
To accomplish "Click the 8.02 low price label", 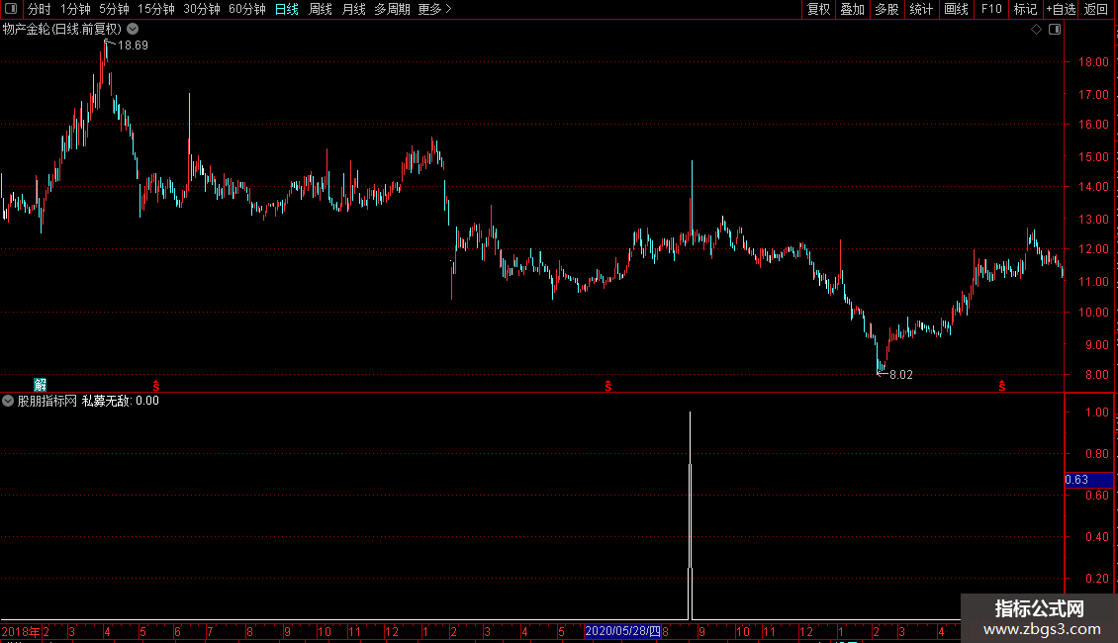I will pyautogui.click(x=900, y=374).
